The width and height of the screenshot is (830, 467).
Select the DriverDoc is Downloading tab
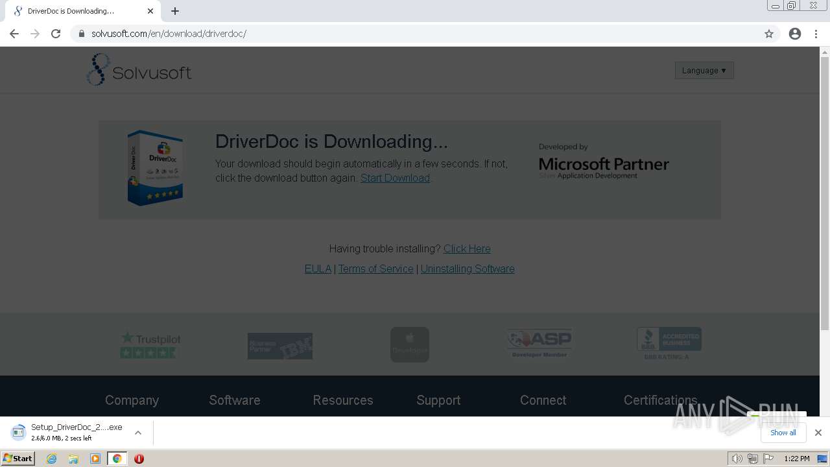83,11
